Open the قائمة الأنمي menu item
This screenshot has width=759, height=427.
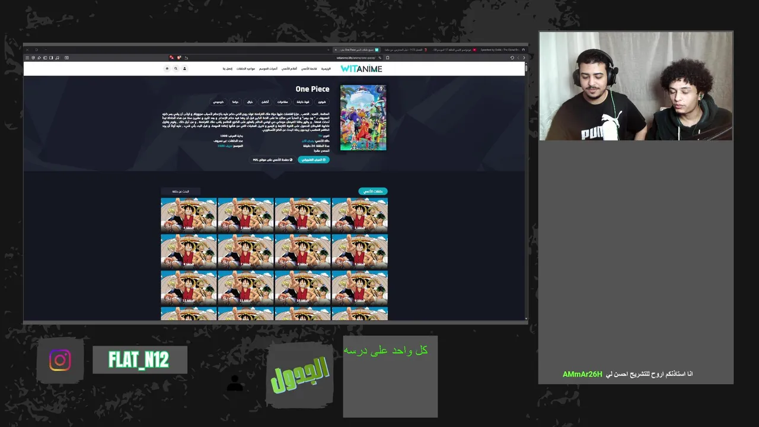(x=309, y=69)
